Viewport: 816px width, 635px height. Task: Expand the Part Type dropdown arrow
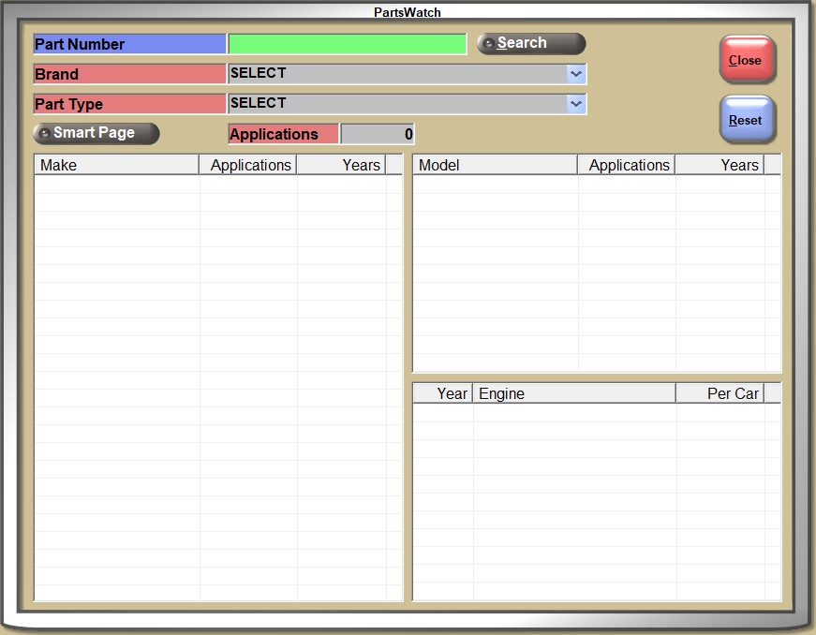point(576,104)
